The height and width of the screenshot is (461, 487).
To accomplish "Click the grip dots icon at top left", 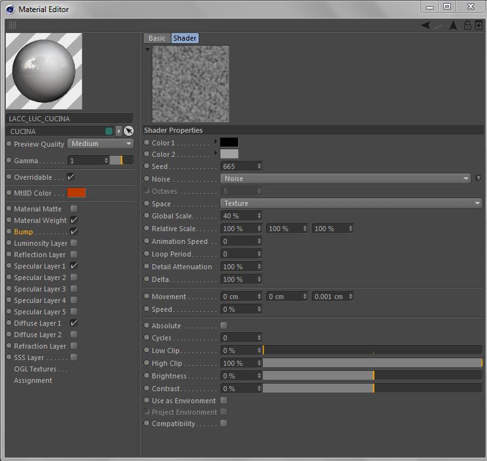I will (12, 25).
